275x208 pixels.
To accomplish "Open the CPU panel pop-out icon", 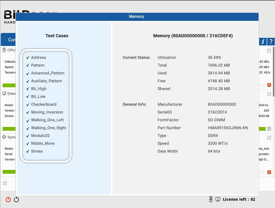I will (269, 51).
